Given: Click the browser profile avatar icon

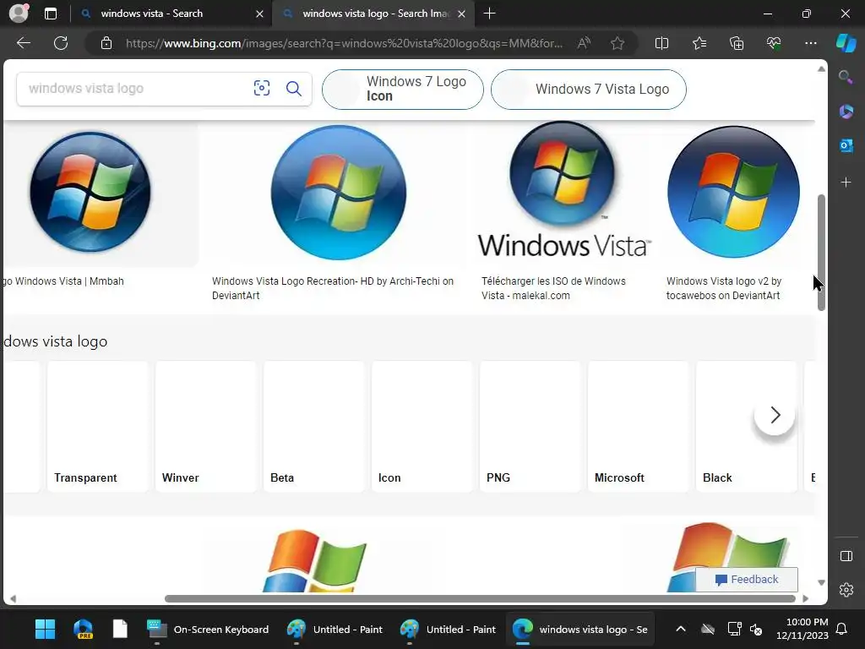Looking at the screenshot, I should 19,14.
